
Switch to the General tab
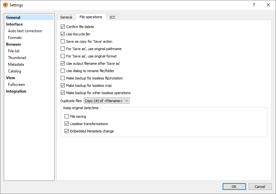66,17
